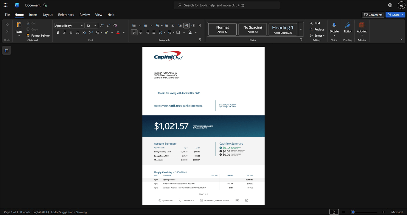Click the page view icon in status bar
The height and width of the screenshot is (215, 407).
[334, 212]
